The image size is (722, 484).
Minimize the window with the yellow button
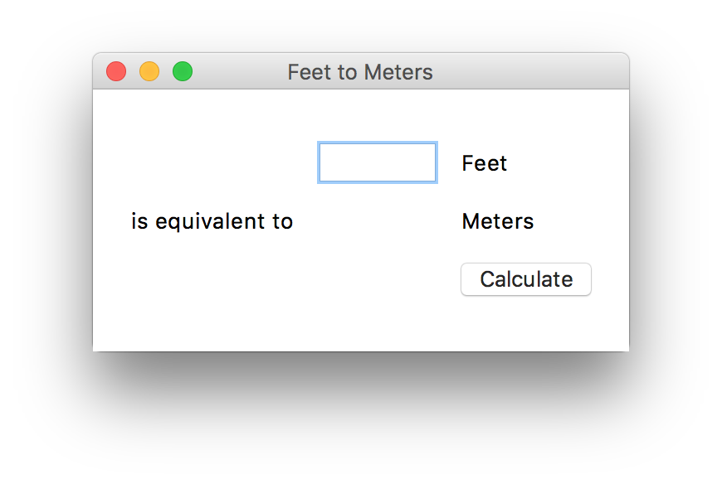149,72
